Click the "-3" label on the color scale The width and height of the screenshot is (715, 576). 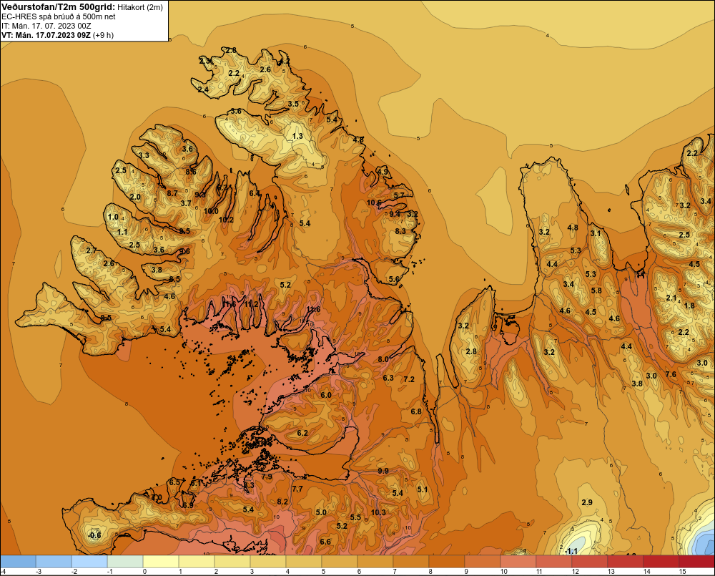(39, 572)
